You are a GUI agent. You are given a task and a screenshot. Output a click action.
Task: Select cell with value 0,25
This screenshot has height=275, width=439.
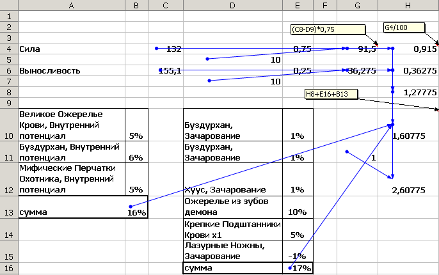tap(298, 70)
